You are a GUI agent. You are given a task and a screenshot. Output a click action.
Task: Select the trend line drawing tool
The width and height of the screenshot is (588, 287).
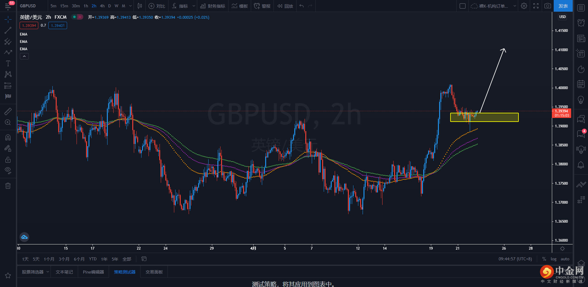[x=8, y=31]
